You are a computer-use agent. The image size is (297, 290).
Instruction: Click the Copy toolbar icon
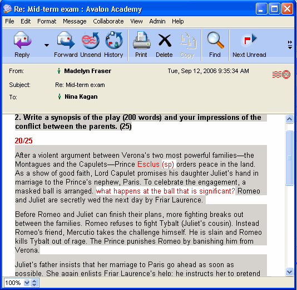187,41
